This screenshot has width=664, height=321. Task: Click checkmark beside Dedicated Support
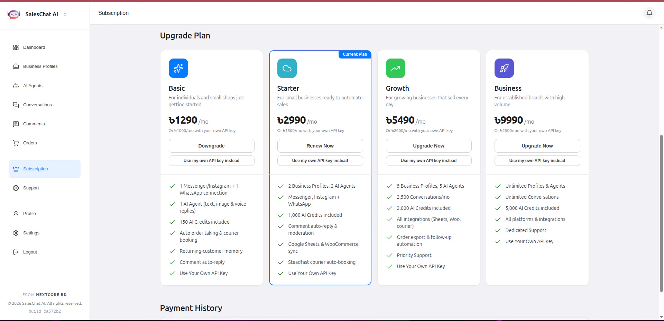pos(498,230)
